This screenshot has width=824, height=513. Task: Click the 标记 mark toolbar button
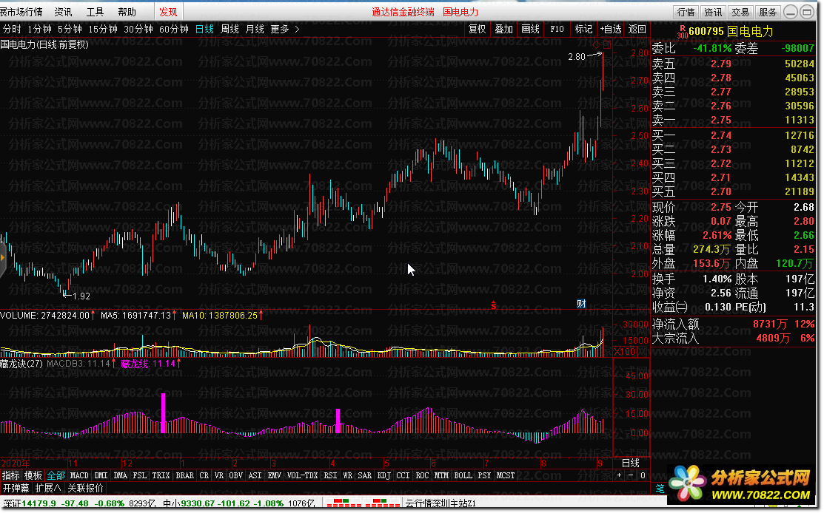[583, 30]
